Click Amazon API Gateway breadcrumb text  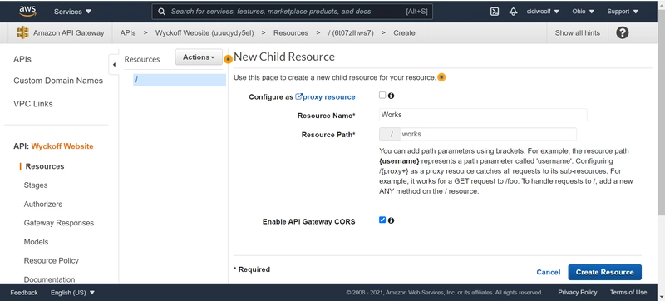coord(69,32)
